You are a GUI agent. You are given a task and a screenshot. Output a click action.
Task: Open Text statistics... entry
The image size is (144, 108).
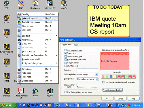pyautogui.click(x=38, y=52)
